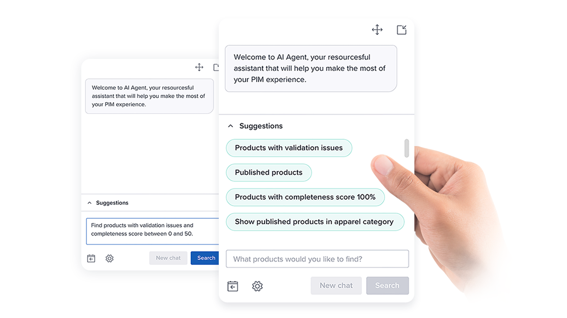The height and width of the screenshot is (318, 567).
Task: Open settings gear in the back panel
Action: (110, 258)
